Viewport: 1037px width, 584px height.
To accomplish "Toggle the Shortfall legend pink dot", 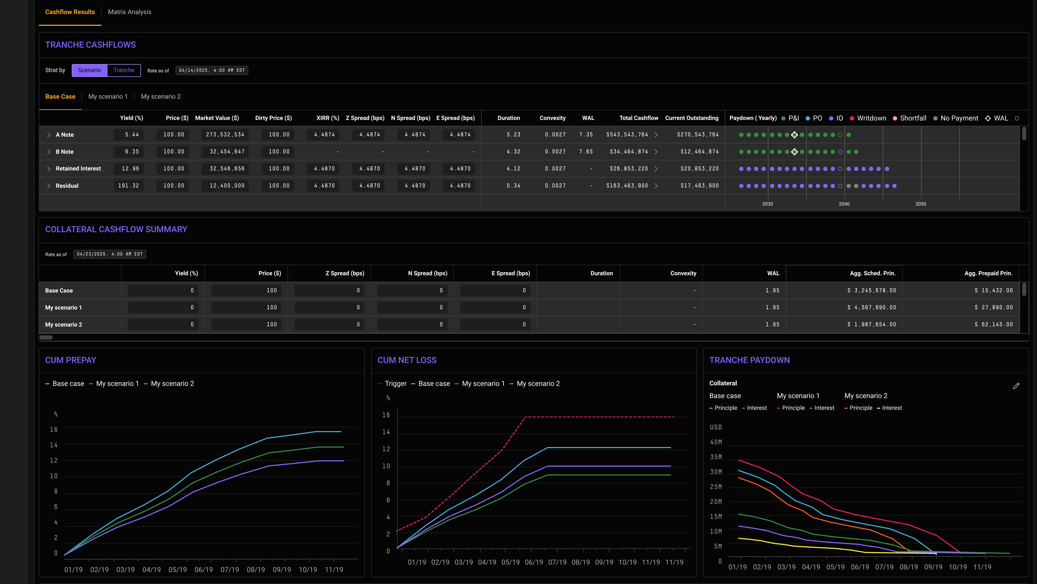I will coord(895,118).
